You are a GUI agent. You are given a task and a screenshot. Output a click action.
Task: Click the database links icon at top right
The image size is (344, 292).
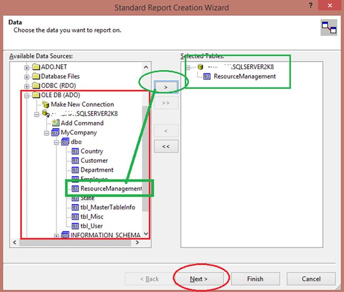tap(329, 27)
